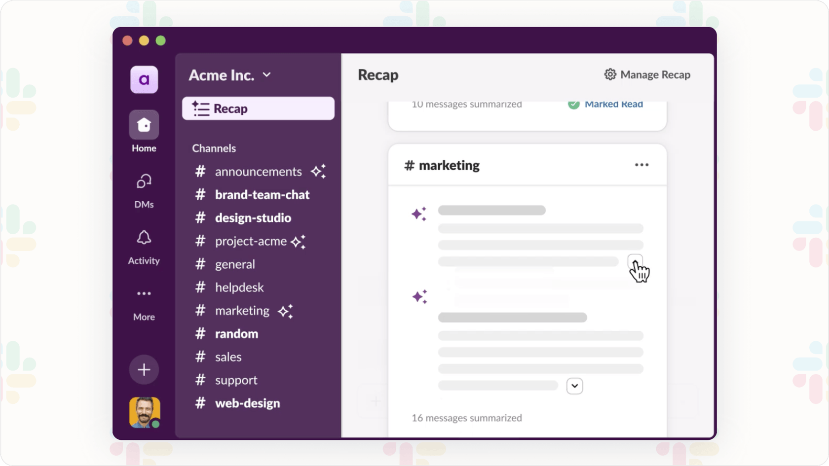Image resolution: width=829 pixels, height=466 pixels.
Task: Click the Add workspace plus button
Action: 144,369
